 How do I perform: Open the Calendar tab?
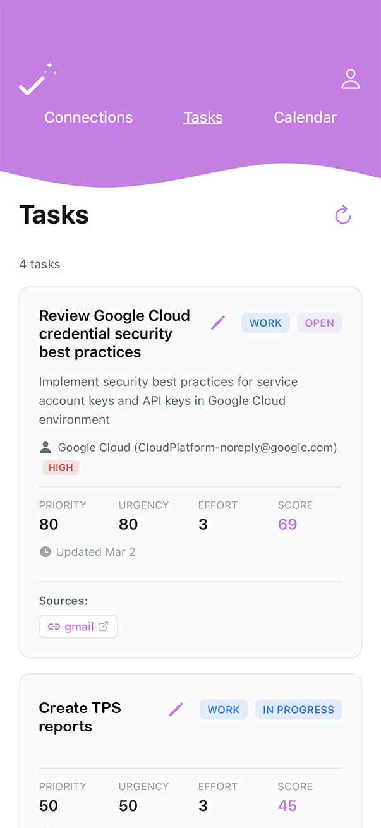pyautogui.click(x=305, y=117)
